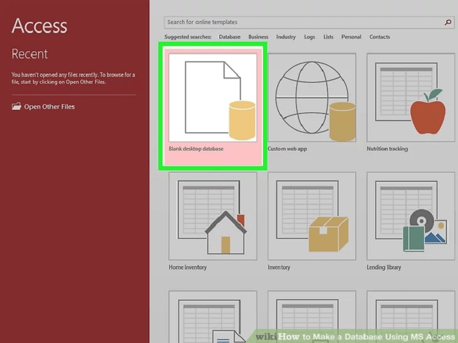Image resolution: width=458 pixels, height=343 pixels.
Task: Click the Database suggested search
Action: 230,37
